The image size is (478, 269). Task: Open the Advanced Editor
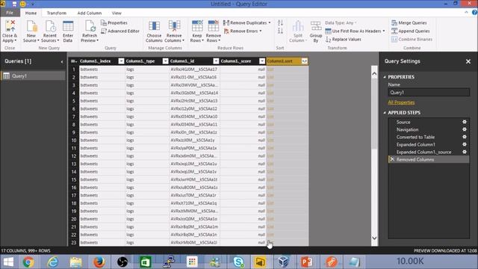pyautogui.click(x=120, y=31)
